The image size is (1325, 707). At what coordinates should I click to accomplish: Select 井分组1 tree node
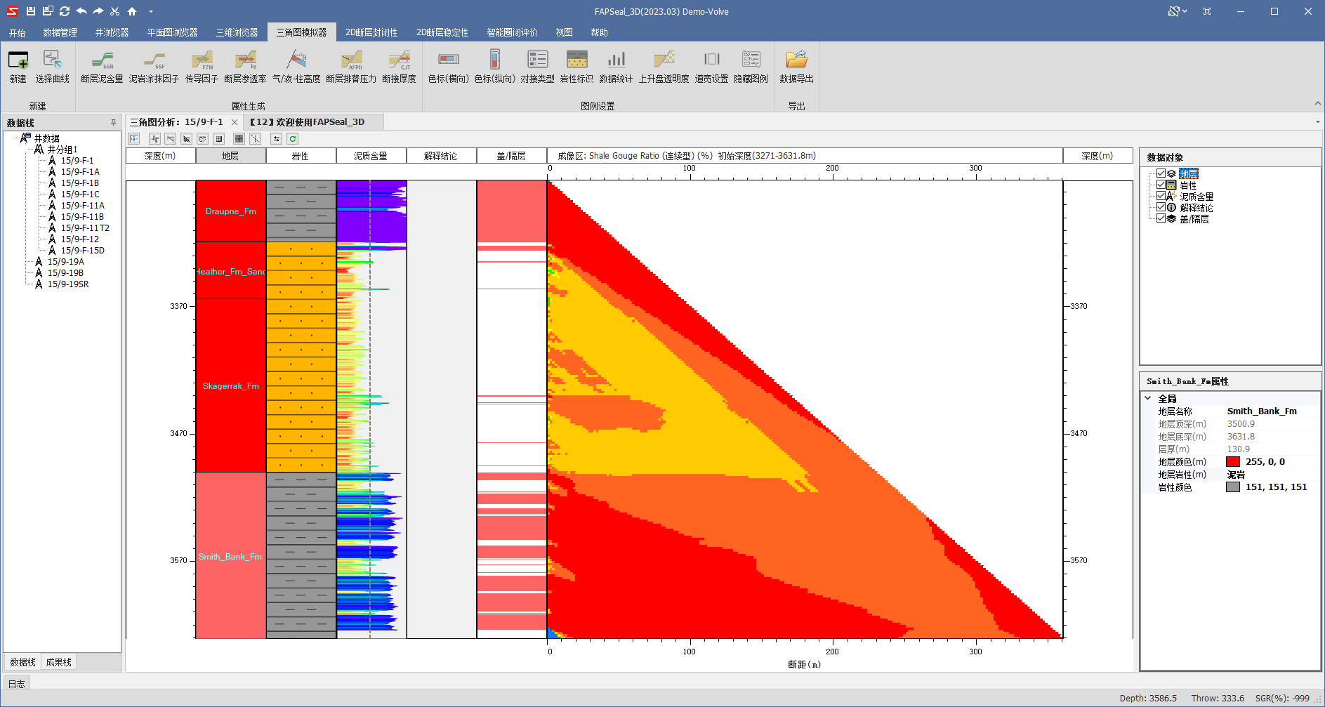coord(62,149)
